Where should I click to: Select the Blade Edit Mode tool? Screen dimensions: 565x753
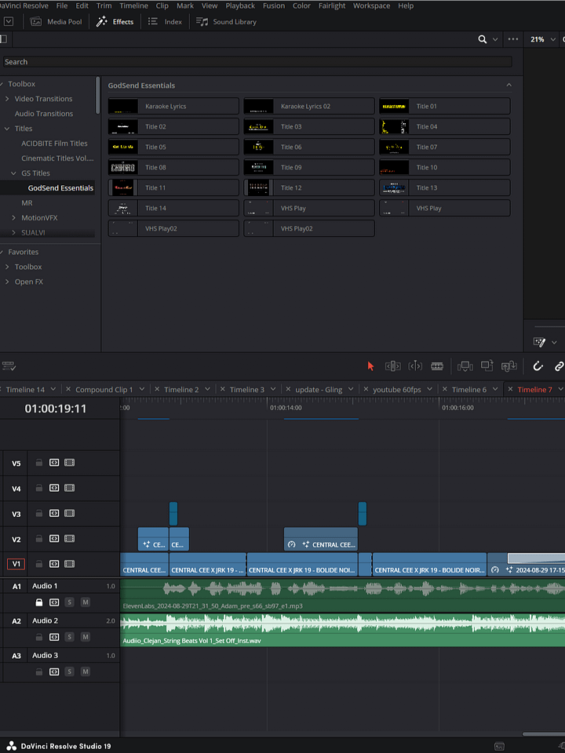[x=437, y=366]
